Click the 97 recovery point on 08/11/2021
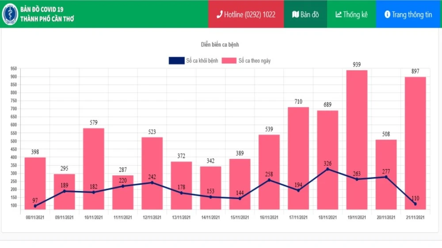The height and width of the screenshot is (248, 442). coord(35,206)
